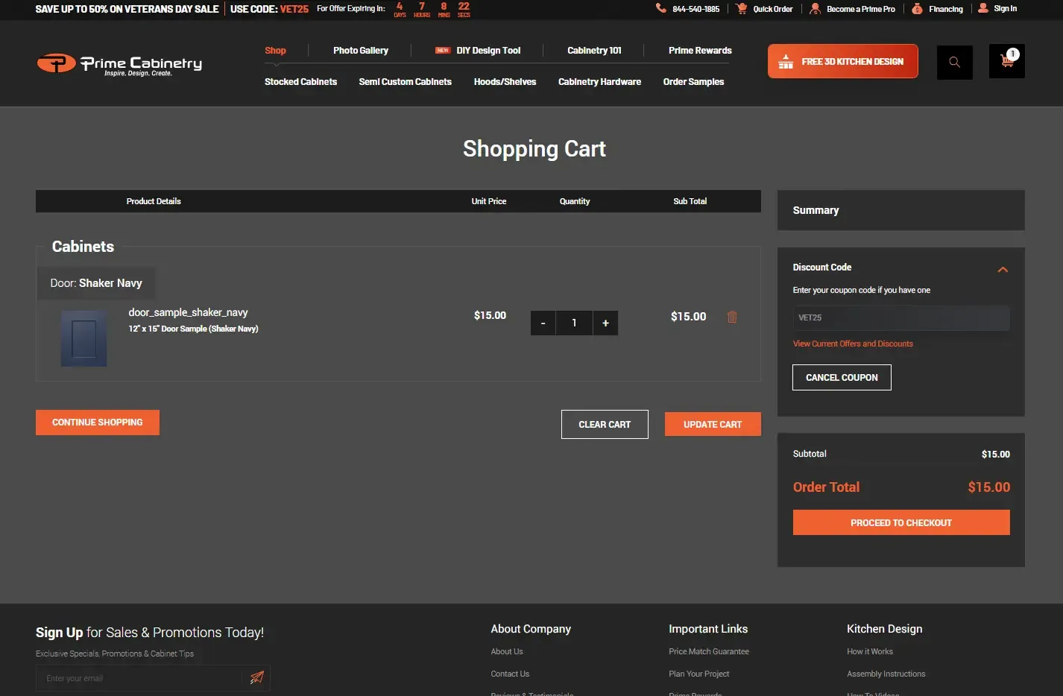1063x696 pixels.
Task: Submit email with paper plane icon
Action: (256, 677)
